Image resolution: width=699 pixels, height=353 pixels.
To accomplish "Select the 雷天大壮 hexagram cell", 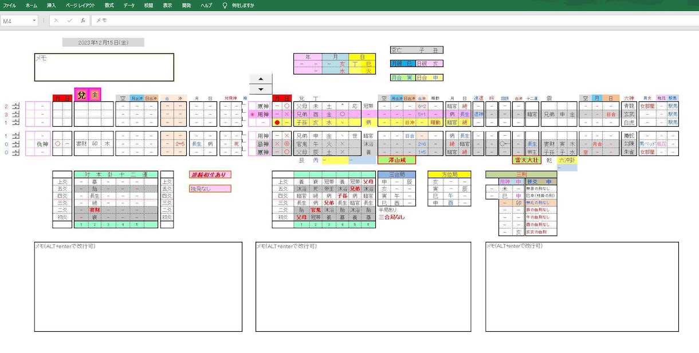I will coord(527,160).
